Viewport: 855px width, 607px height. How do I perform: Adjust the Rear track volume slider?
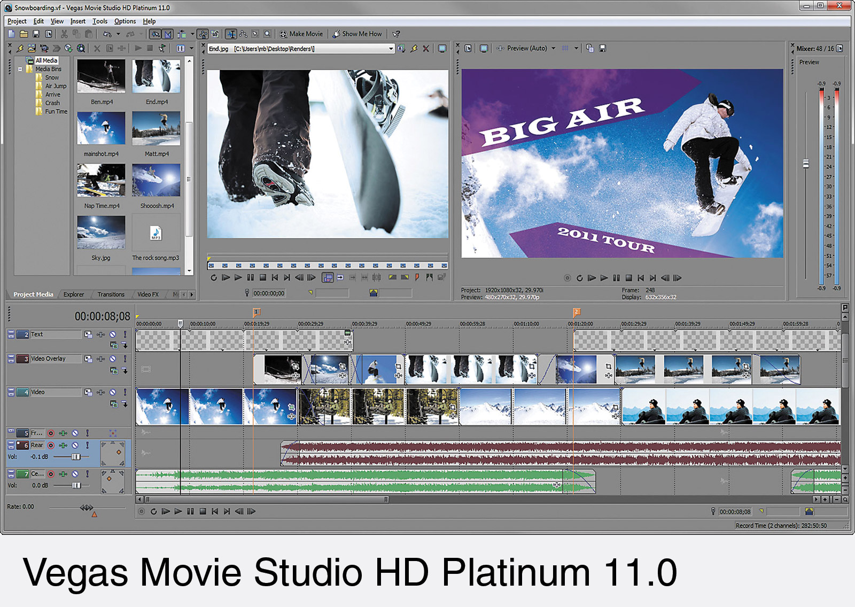point(75,457)
